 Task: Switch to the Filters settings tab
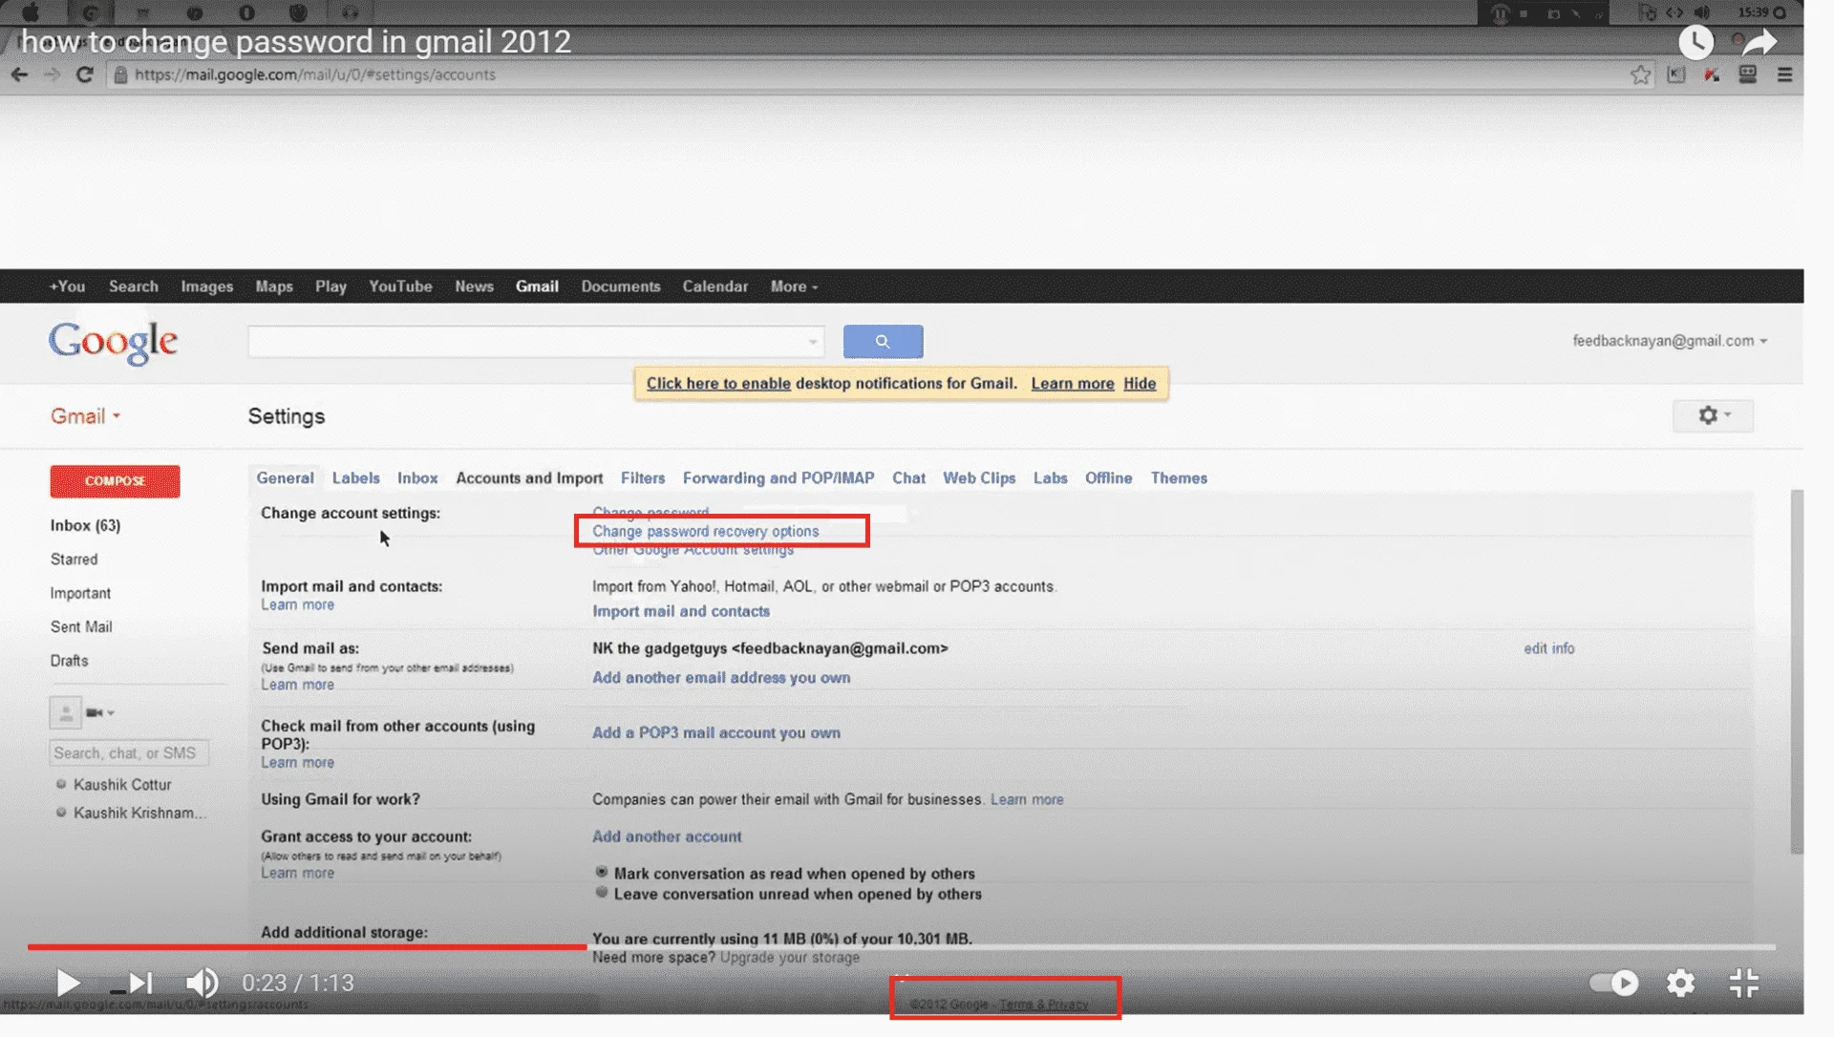point(643,478)
